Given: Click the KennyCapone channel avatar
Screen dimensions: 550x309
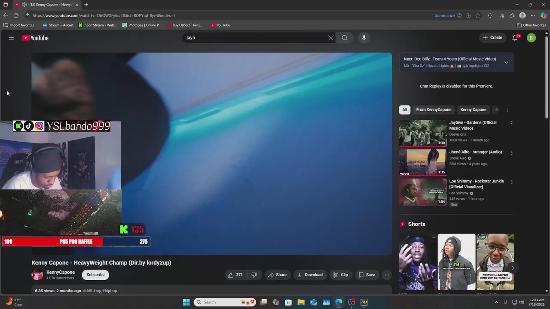Looking at the screenshot, I should [x=37, y=275].
